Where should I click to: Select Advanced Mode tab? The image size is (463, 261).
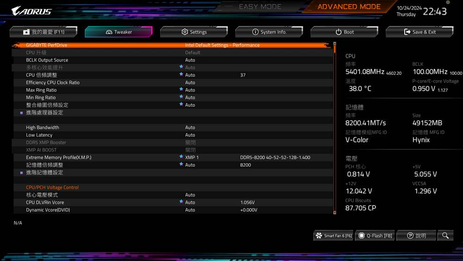tap(349, 6)
